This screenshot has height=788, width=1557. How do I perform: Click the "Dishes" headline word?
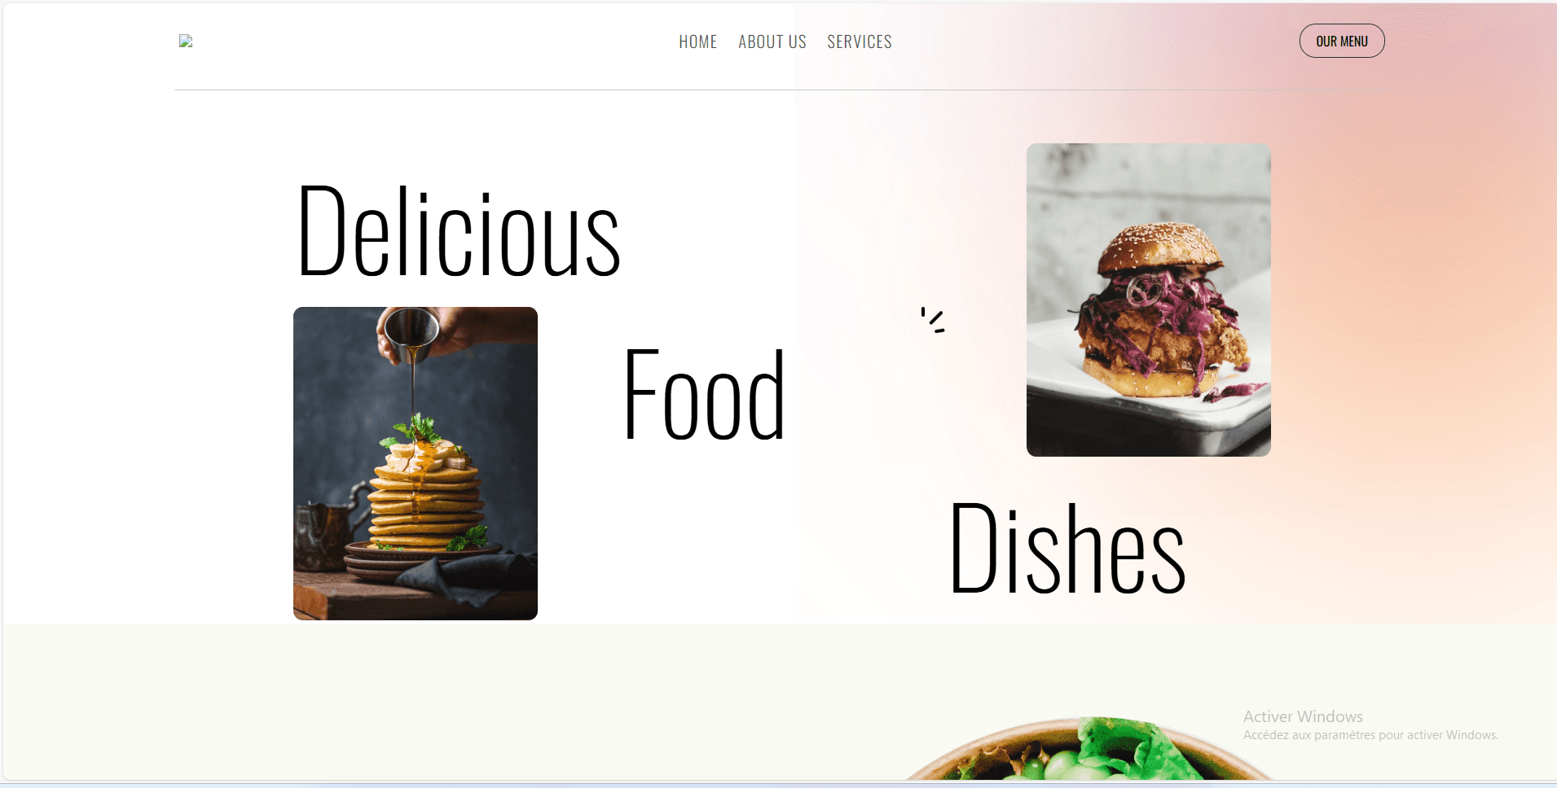point(1067,548)
